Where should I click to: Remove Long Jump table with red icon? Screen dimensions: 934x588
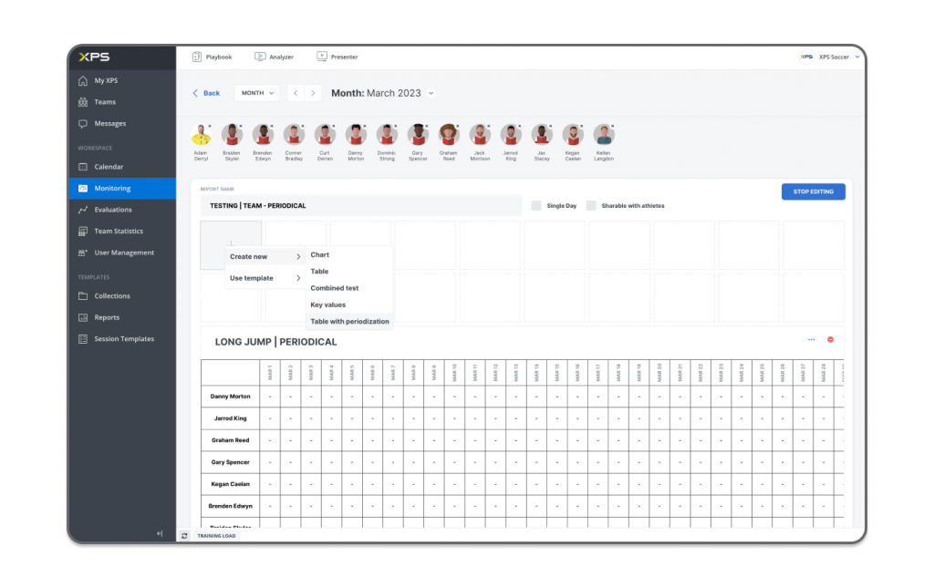pos(830,339)
